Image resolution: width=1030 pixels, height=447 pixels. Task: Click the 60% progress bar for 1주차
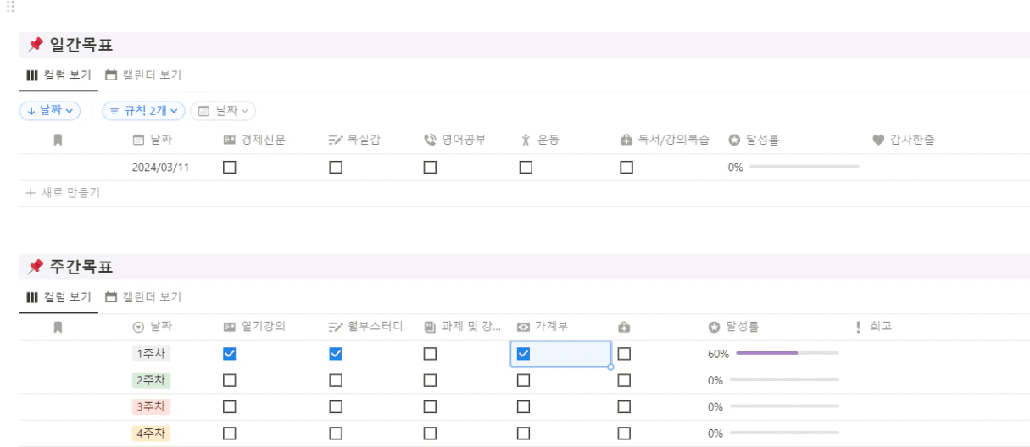787,354
